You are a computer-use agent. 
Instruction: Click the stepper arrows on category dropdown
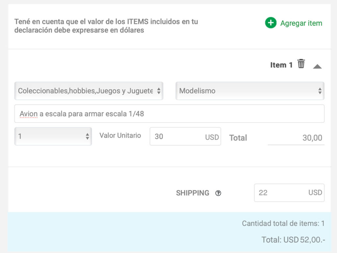coord(159,91)
